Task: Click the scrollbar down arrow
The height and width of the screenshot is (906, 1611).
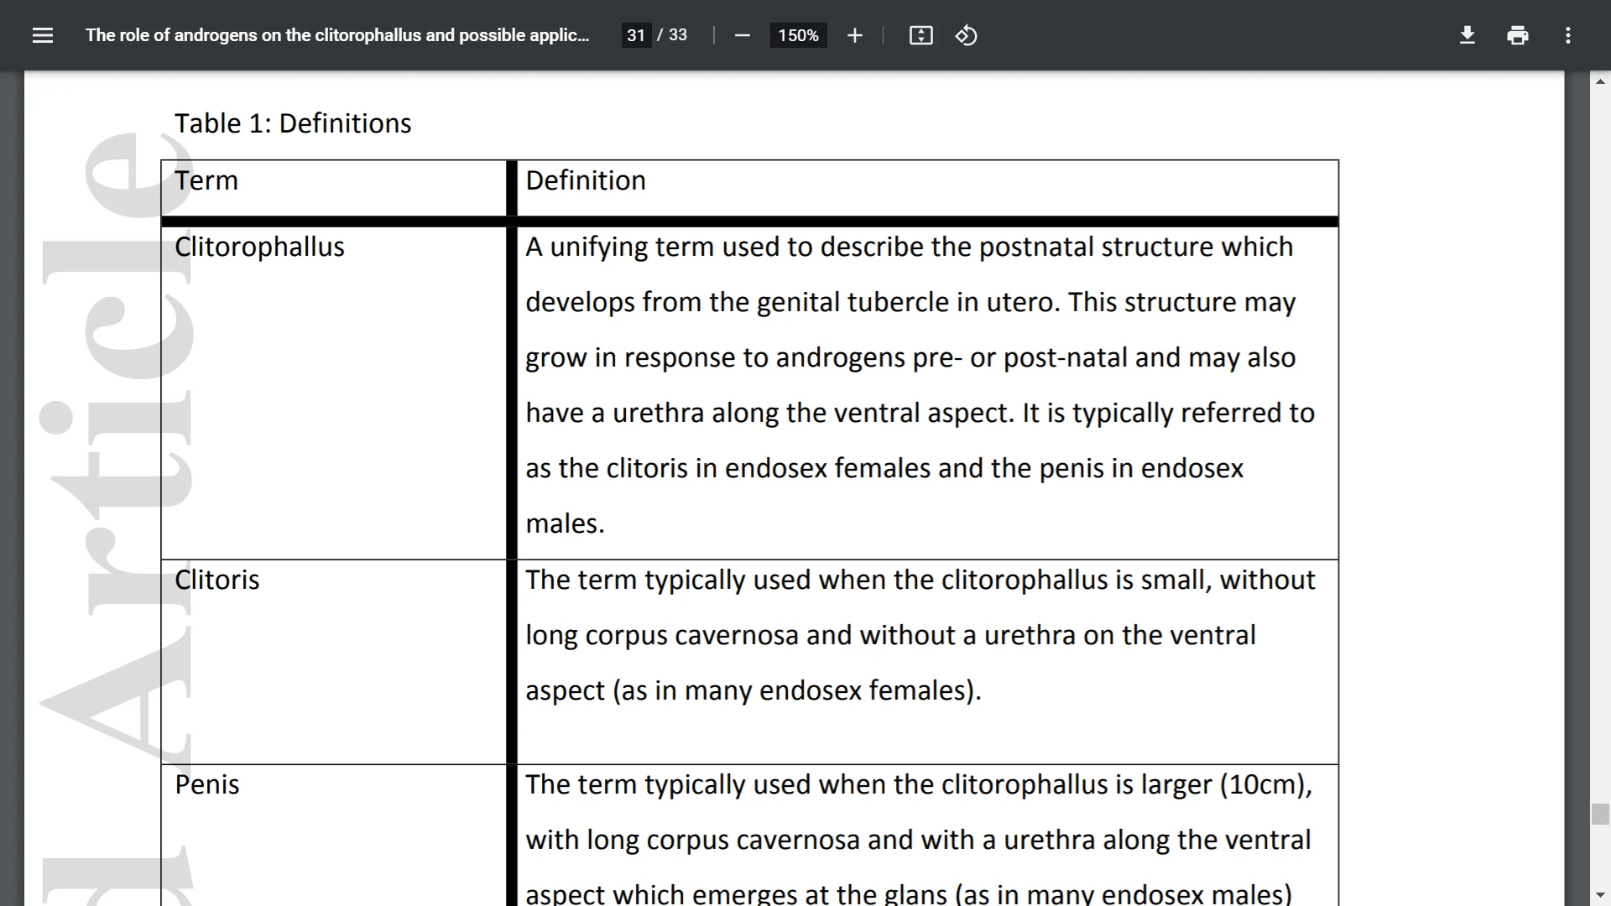Action: (1600, 895)
